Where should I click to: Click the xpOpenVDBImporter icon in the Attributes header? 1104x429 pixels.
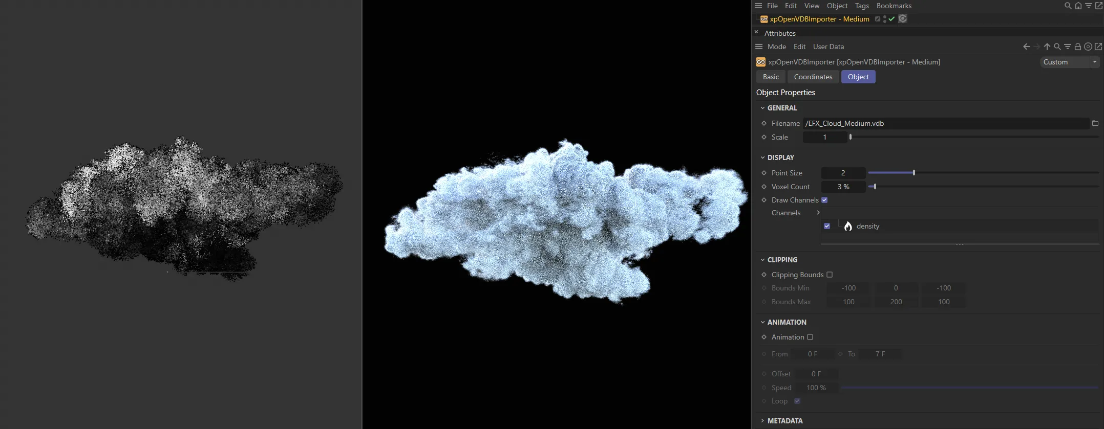point(761,62)
